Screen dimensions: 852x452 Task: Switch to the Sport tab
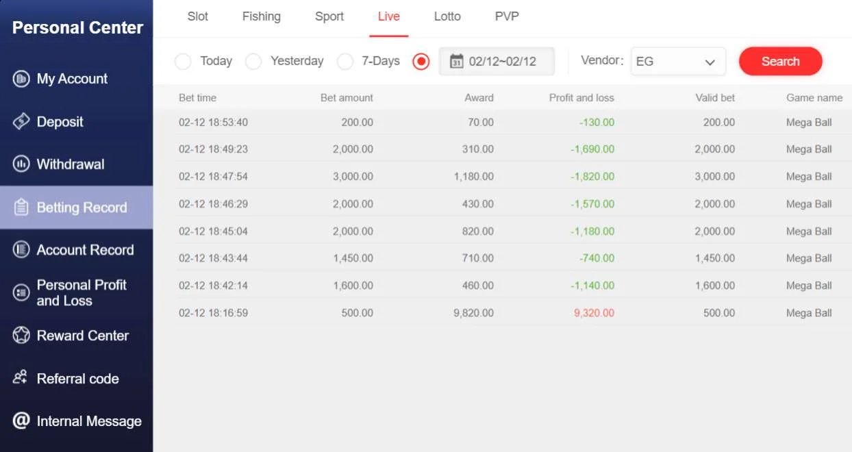(x=329, y=16)
